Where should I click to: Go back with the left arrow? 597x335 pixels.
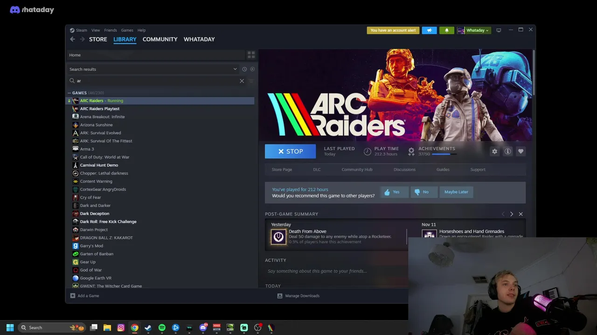tap(72, 39)
